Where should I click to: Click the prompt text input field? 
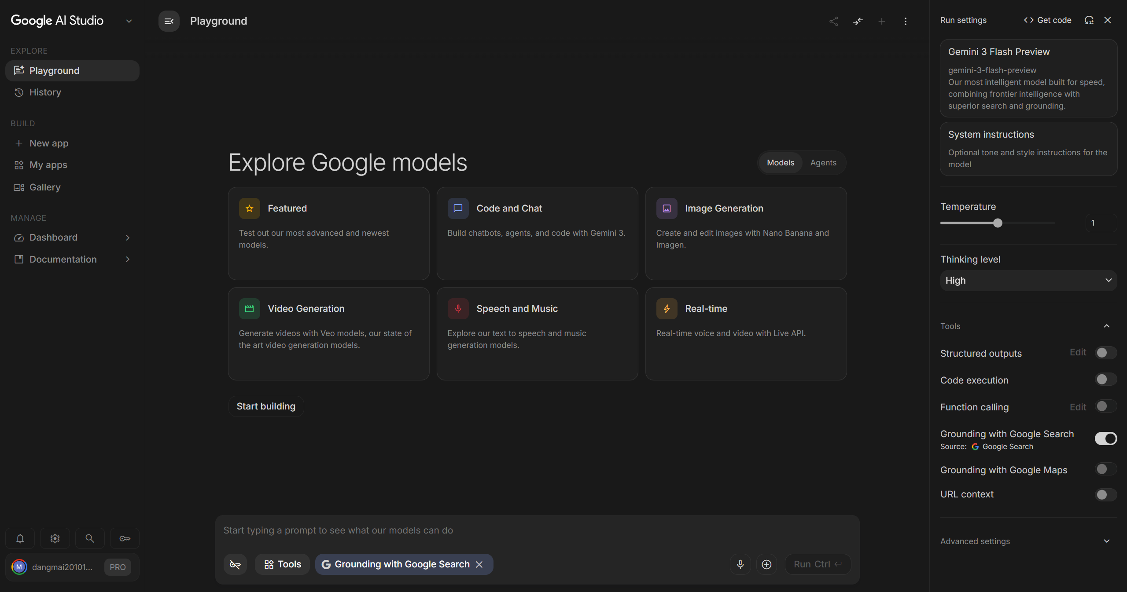[537, 530]
